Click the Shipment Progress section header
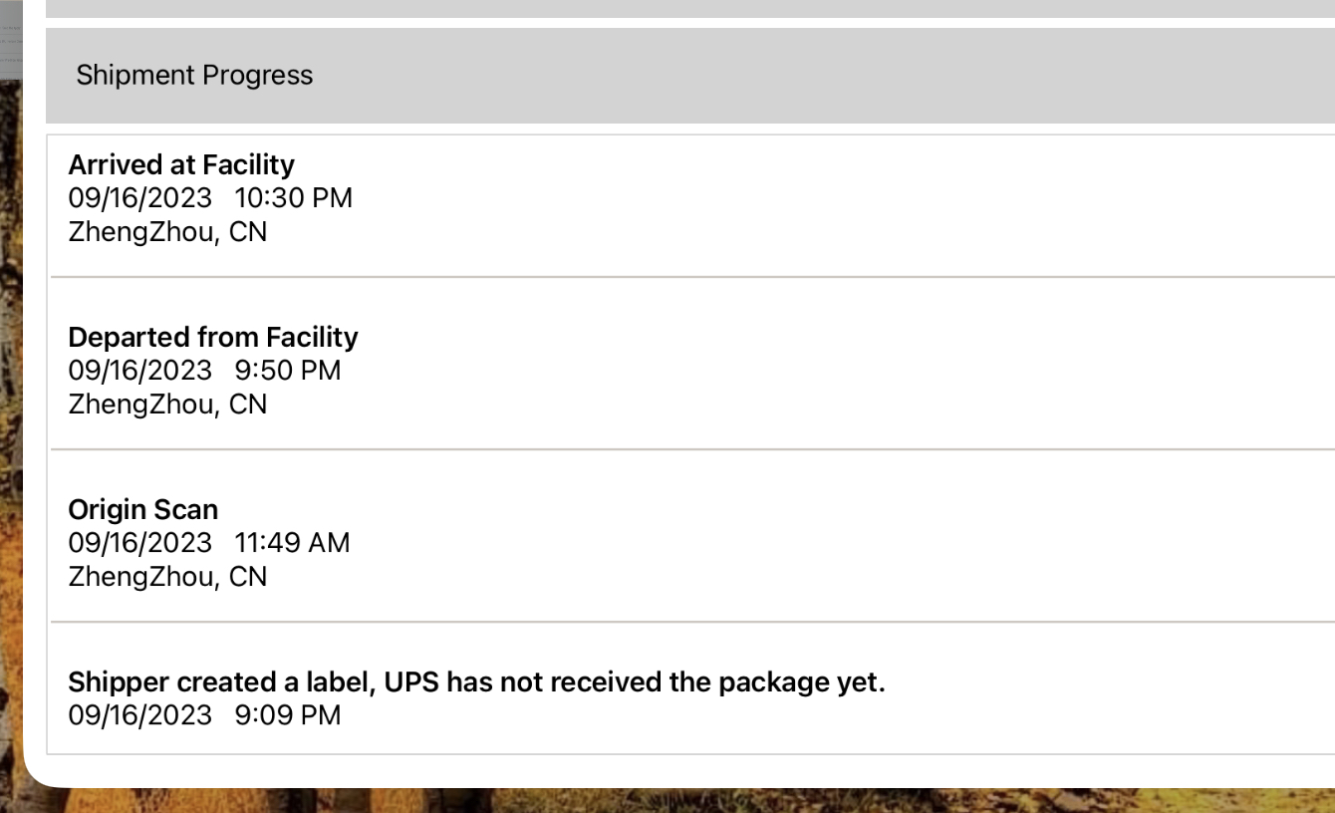This screenshot has height=813, width=1335. [194, 76]
